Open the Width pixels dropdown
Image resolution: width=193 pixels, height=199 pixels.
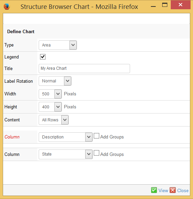[50, 94]
